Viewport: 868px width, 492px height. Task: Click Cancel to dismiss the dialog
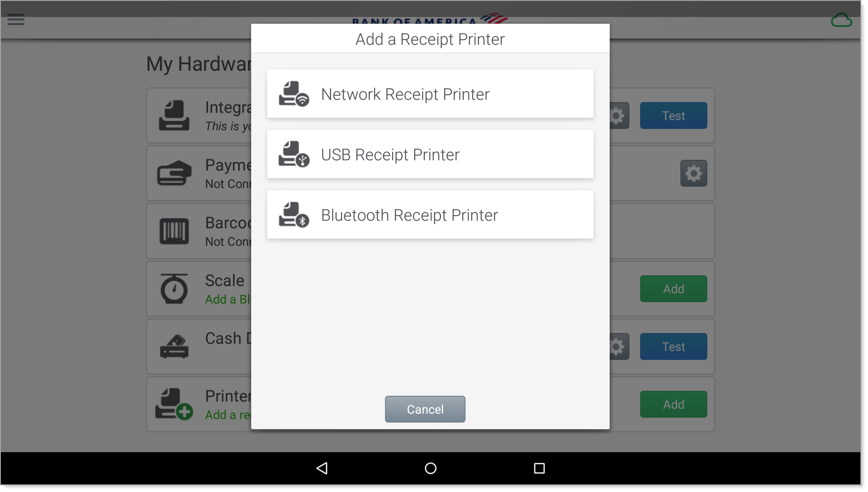[x=425, y=409]
